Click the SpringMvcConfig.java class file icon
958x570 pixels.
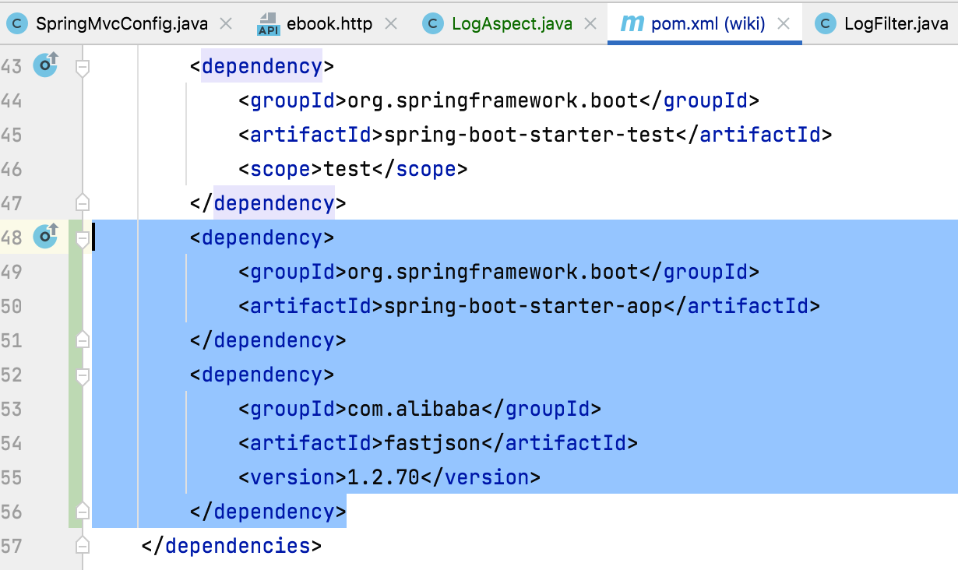[16, 24]
